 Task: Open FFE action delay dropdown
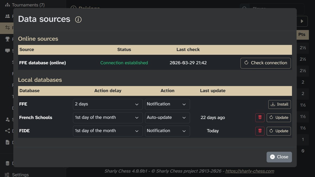pyautogui.click(x=108, y=104)
